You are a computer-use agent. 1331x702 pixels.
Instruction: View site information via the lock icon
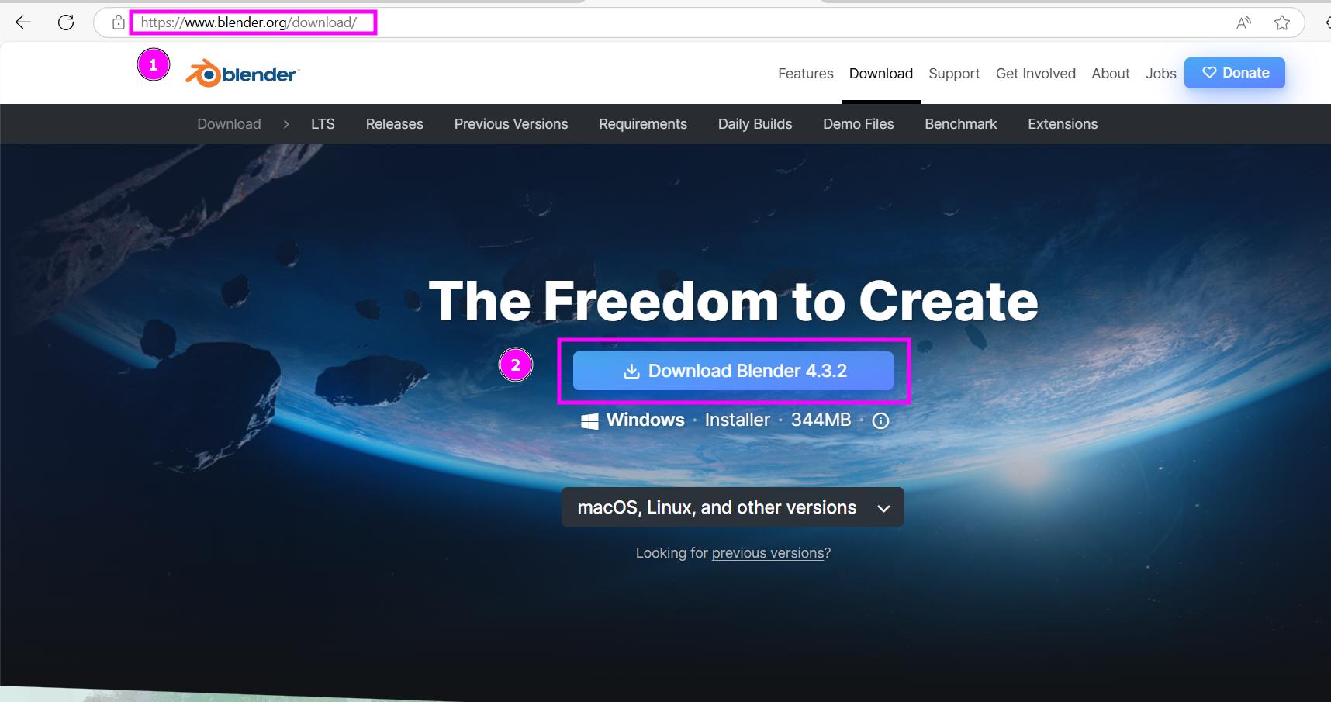coord(118,22)
